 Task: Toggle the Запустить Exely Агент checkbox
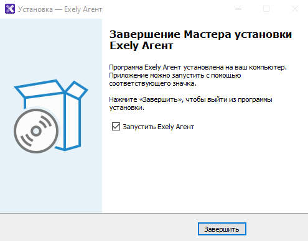116,127
